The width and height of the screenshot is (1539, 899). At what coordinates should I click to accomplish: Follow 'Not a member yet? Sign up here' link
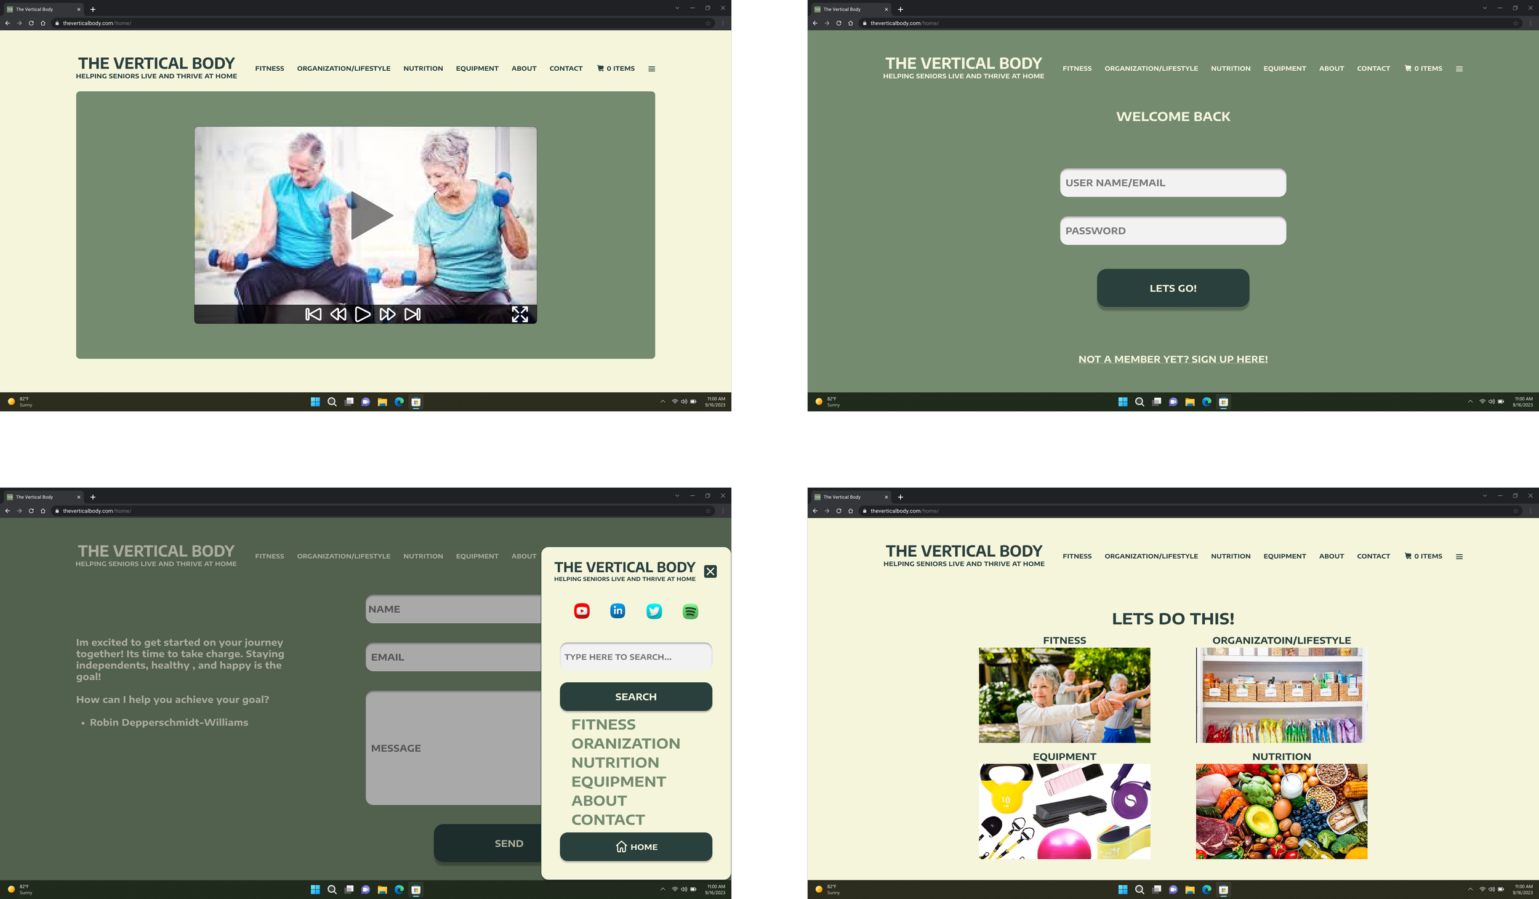(x=1173, y=359)
